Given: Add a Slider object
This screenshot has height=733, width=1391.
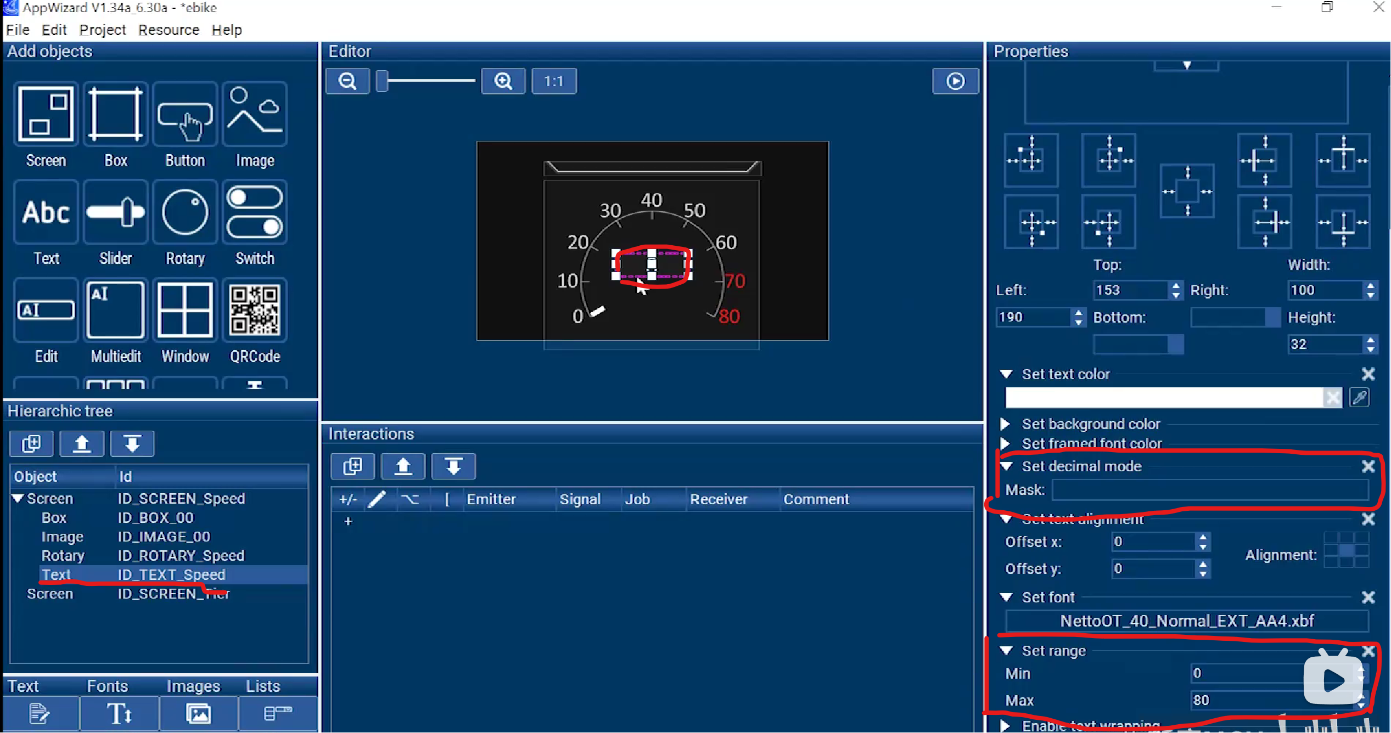Looking at the screenshot, I should click(116, 212).
